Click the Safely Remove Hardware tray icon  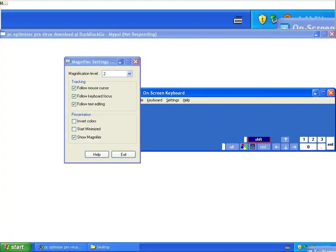(305, 247)
